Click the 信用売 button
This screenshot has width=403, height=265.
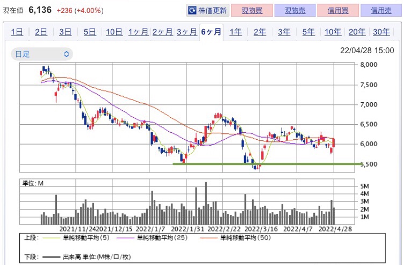381,11
